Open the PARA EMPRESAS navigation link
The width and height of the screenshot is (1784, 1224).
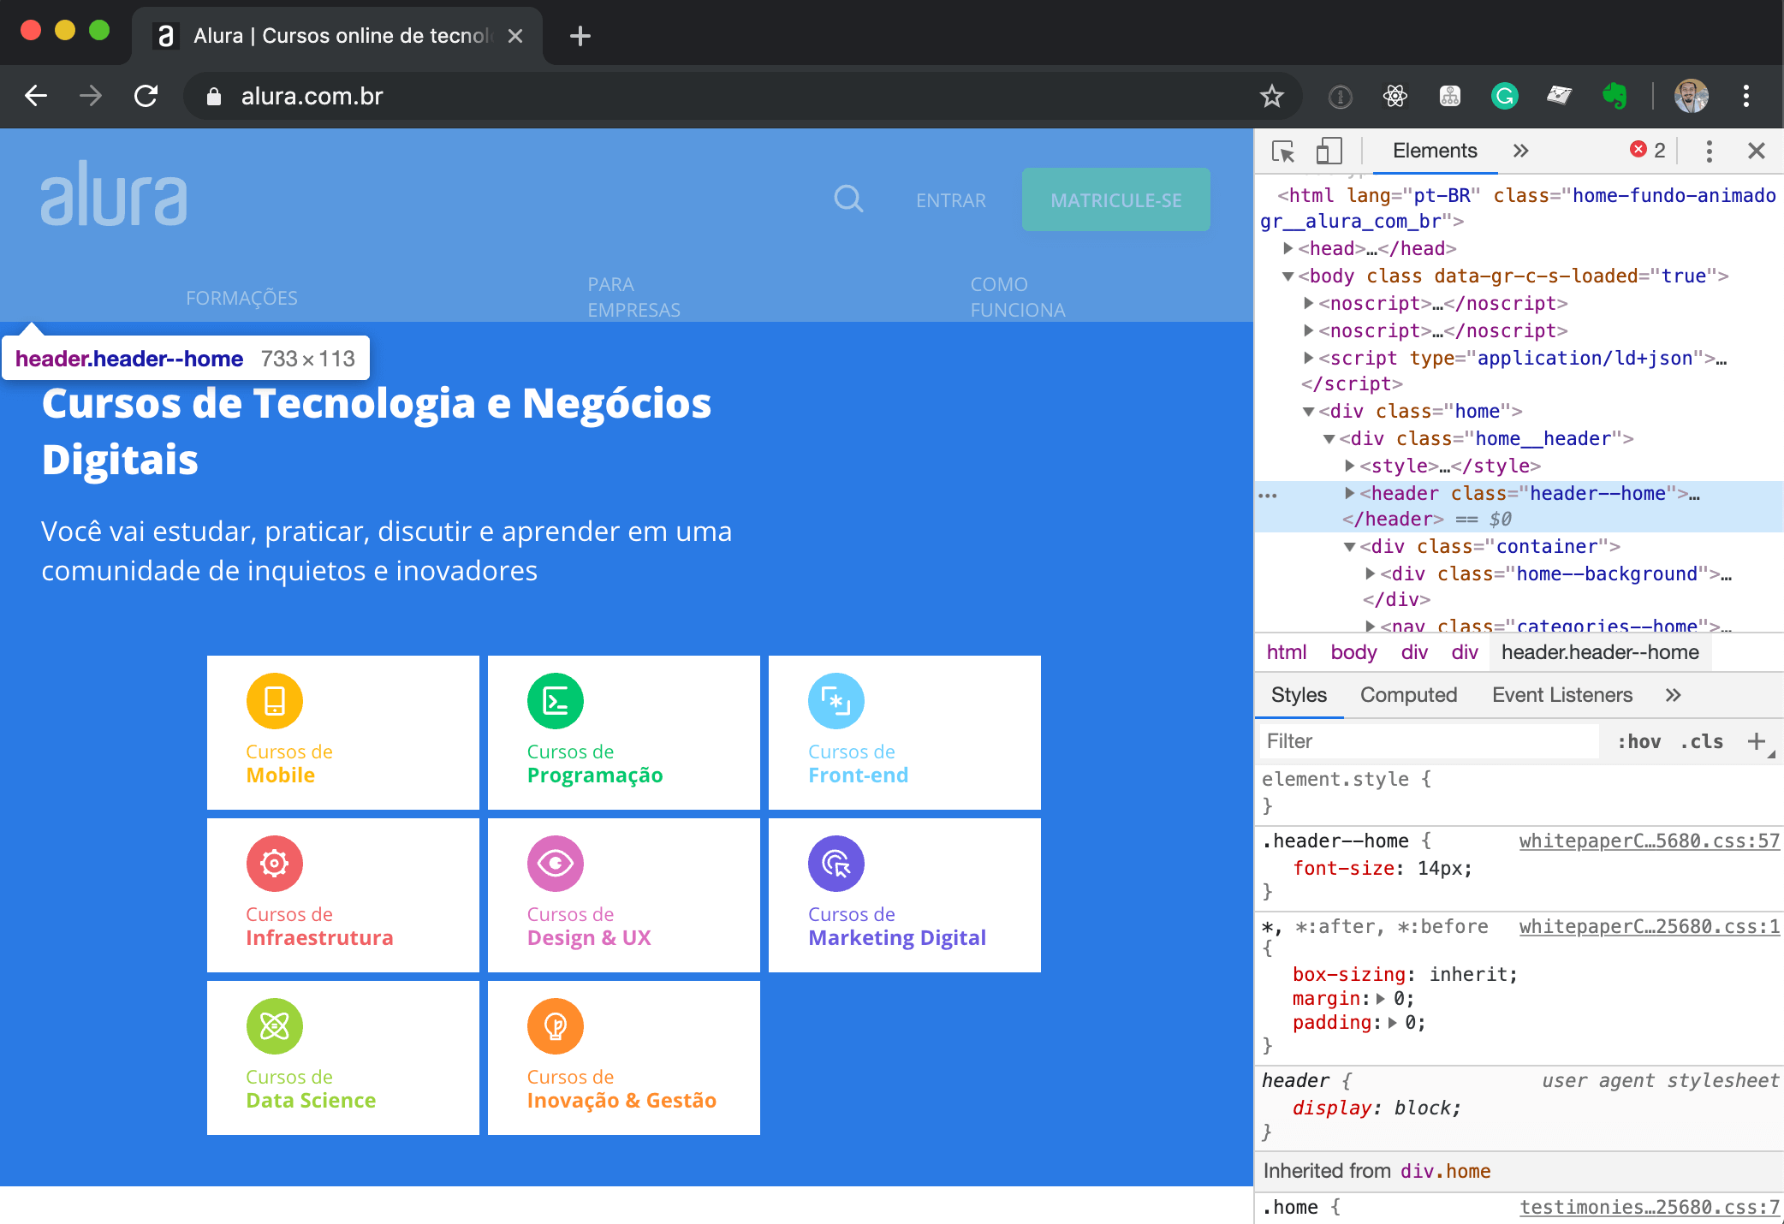click(x=633, y=297)
